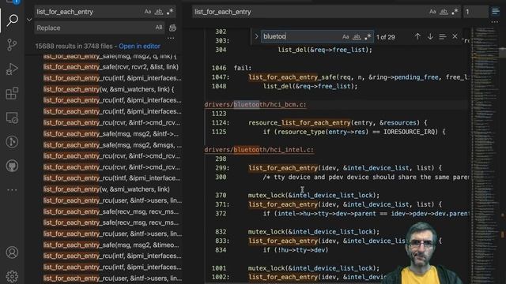This screenshot has height=284, width=506.
Task: Open the Run and Debug view
Action: point(12,69)
